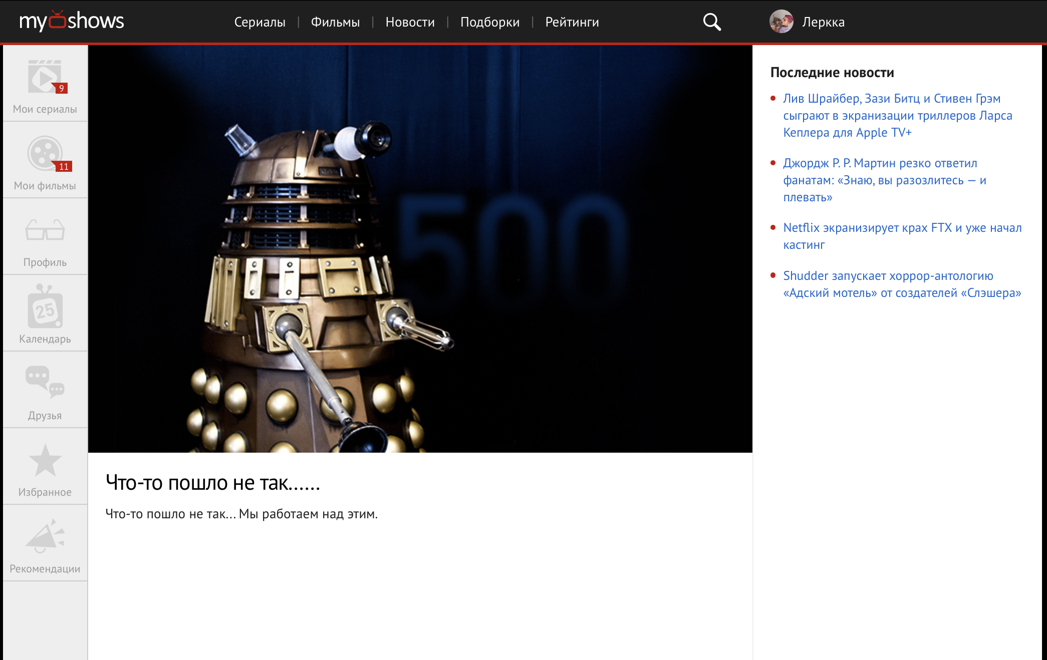Open Друзья chat bubbles icon
The height and width of the screenshot is (660, 1047).
point(45,383)
